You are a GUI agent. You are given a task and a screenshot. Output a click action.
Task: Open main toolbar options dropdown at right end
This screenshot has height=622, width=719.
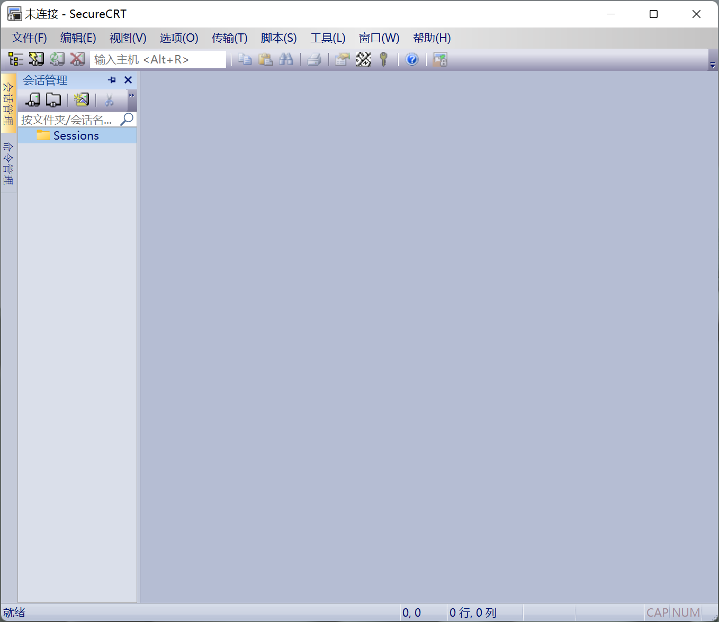[x=713, y=65]
